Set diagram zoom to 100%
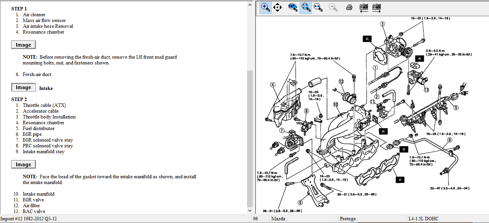Image resolution: width=489 pixels, height=223 pixels. pos(293,7)
